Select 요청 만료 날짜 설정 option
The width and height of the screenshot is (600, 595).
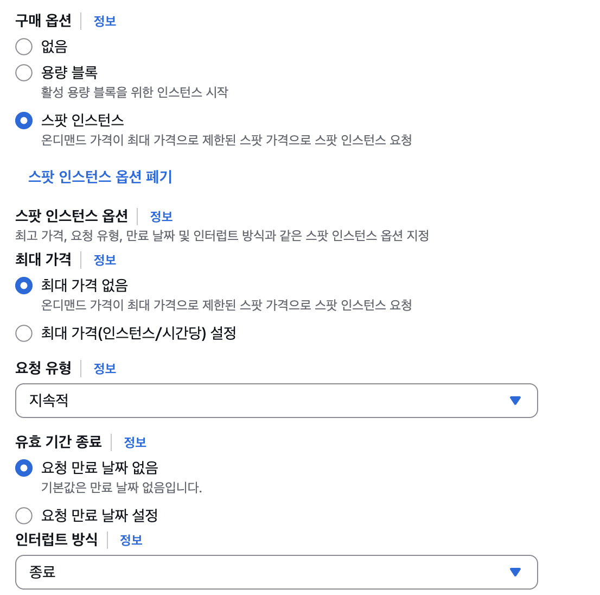24,516
